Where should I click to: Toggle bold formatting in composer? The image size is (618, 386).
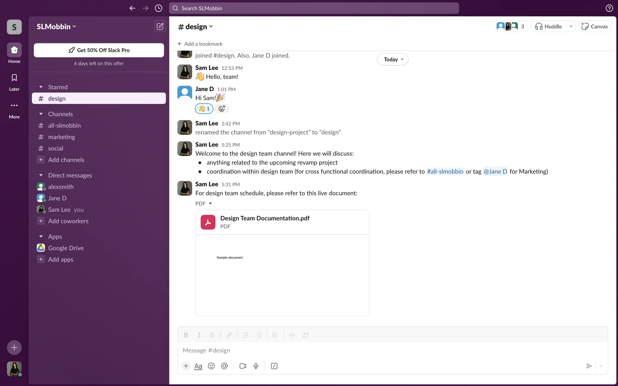point(186,335)
